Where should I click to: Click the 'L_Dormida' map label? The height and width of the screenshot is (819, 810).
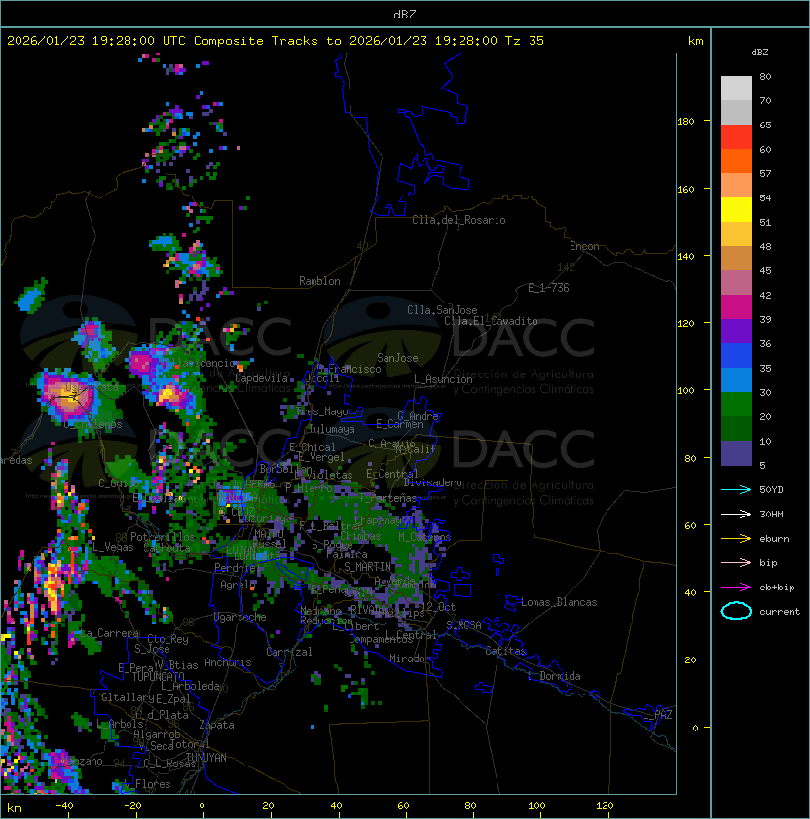tap(554, 676)
